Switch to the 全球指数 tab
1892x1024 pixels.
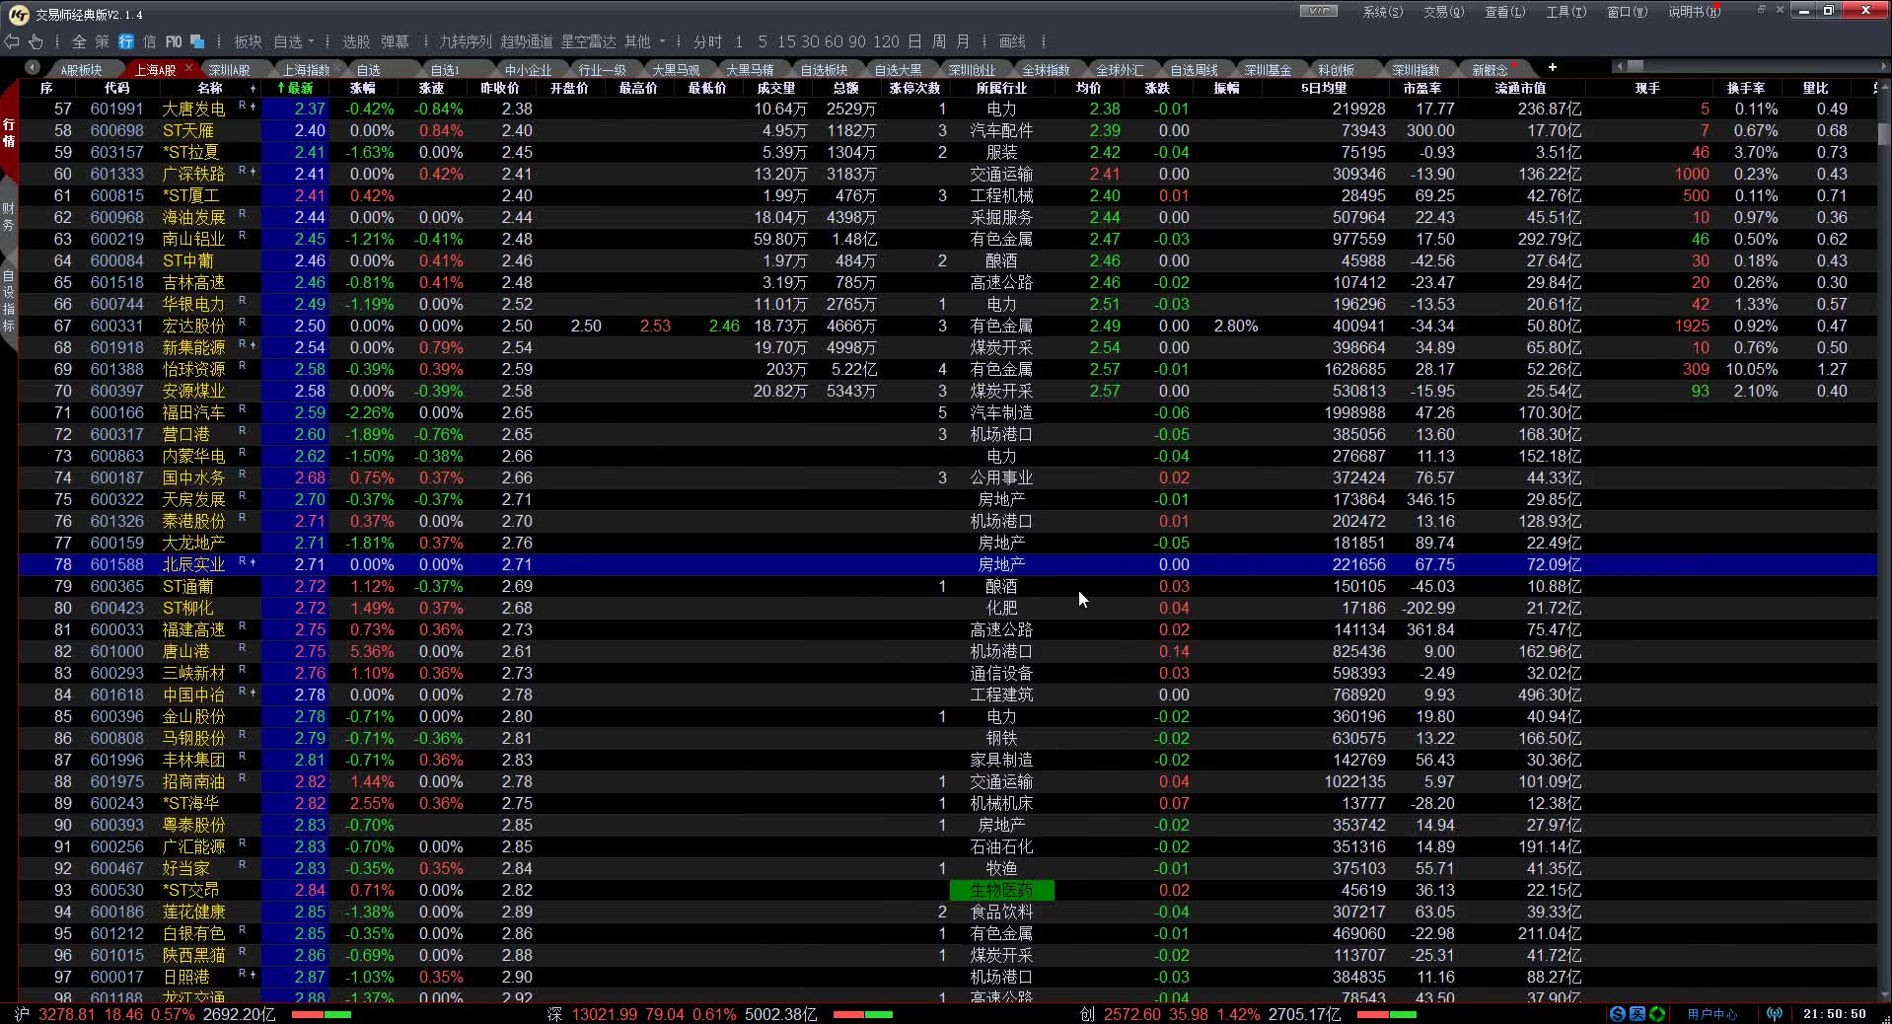pos(1046,70)
